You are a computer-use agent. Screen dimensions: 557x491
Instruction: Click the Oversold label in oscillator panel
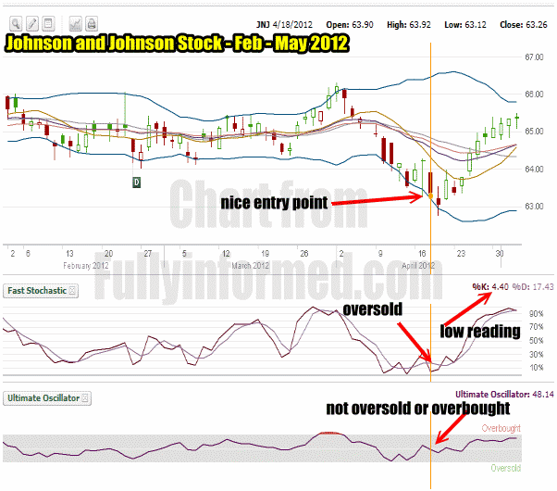506,468
